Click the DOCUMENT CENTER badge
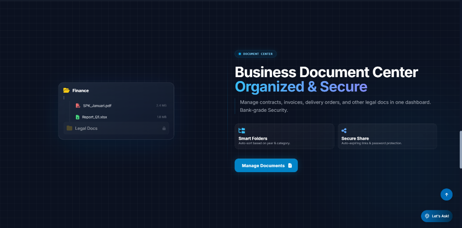The height and width of the screenshot is (228, 462). (x=255, y=54)
